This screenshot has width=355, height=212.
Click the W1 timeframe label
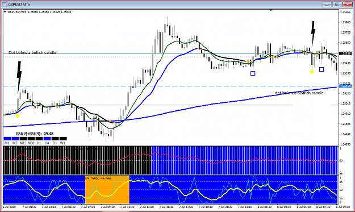(62, 143)
